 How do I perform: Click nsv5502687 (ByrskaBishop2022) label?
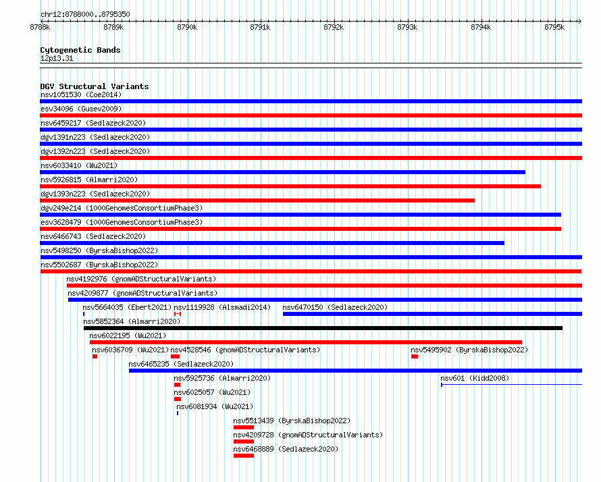[x=99, y=265]
